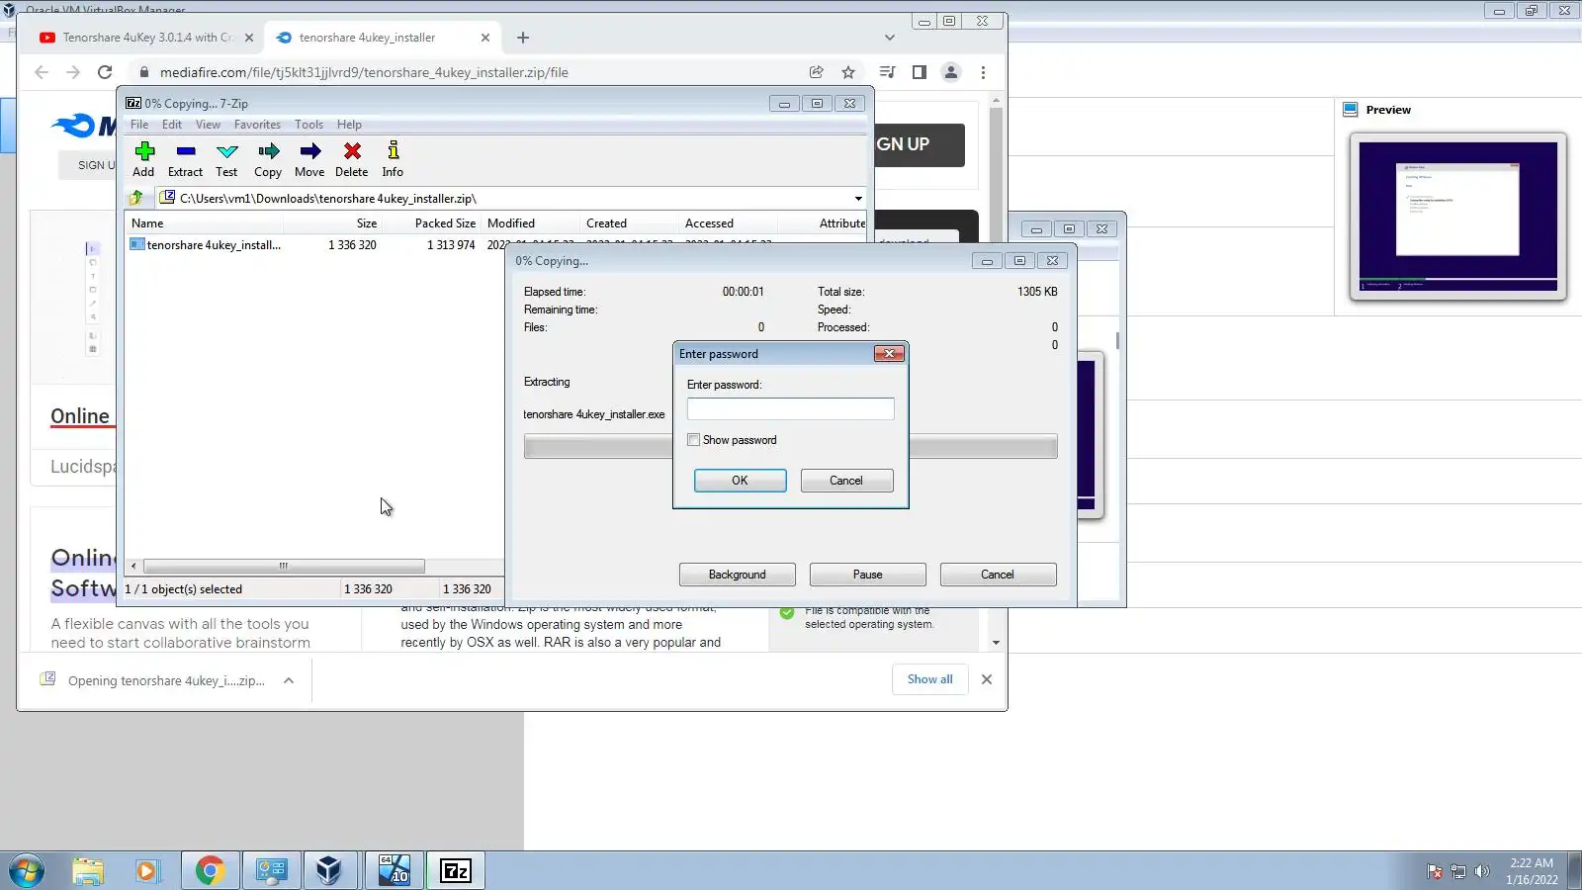Open Windows Start menu
The width and height of the screenshot is (1582, 890).
point(27,871)
